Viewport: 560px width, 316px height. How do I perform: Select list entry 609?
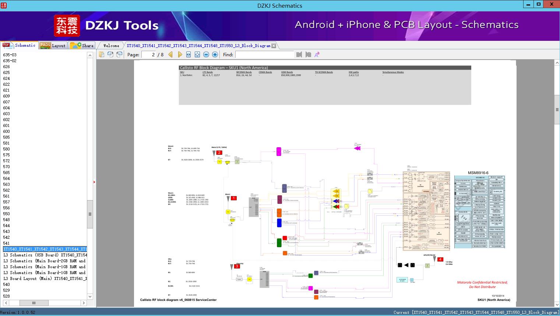click(7, 96)
